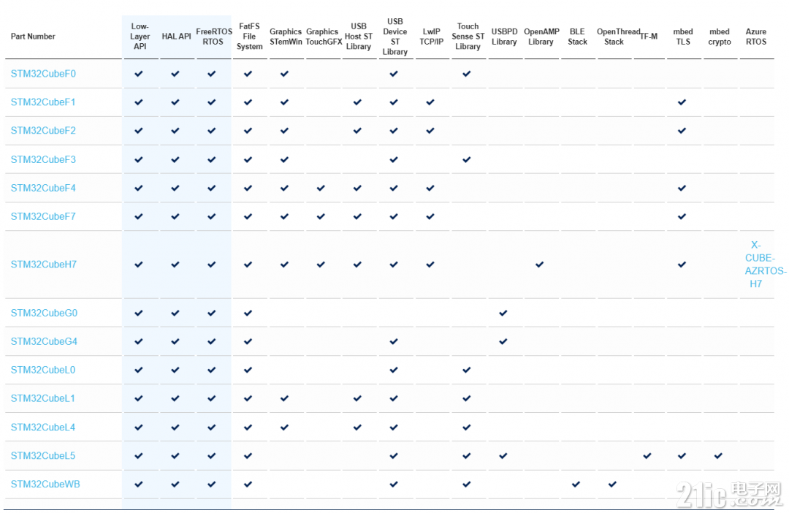Select the STM32CubeF4 Graphics TouchGFX checkmark
Viewport: 789px width, 513px height.
pos(321,189)
